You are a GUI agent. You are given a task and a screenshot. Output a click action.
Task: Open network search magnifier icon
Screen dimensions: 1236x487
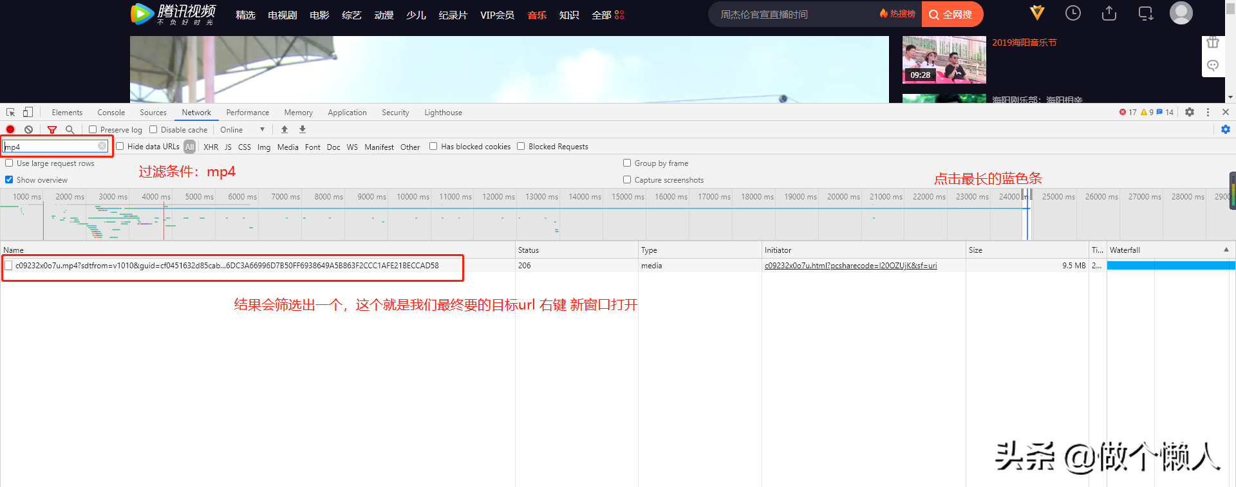pyautogui.click(x=70, y=129)
